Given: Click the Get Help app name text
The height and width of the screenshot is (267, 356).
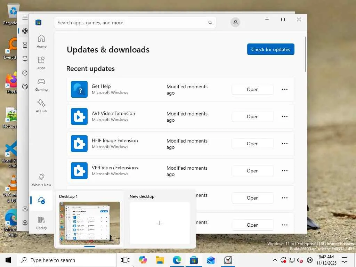Looking at the screenshot, I should [x=101, y=86].
